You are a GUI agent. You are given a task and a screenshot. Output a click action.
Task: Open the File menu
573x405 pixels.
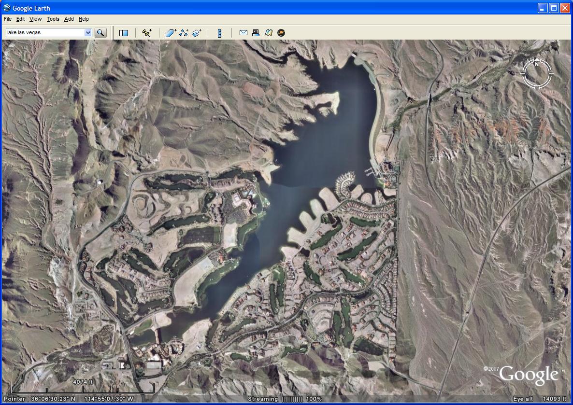click(x=8, y=19)
